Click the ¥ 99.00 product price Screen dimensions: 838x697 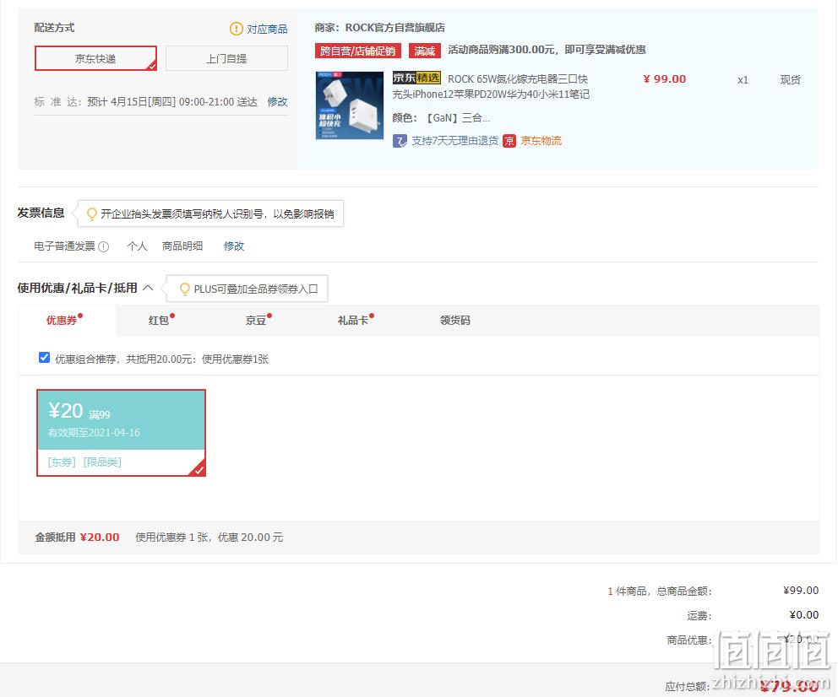[x=664, y=79]
